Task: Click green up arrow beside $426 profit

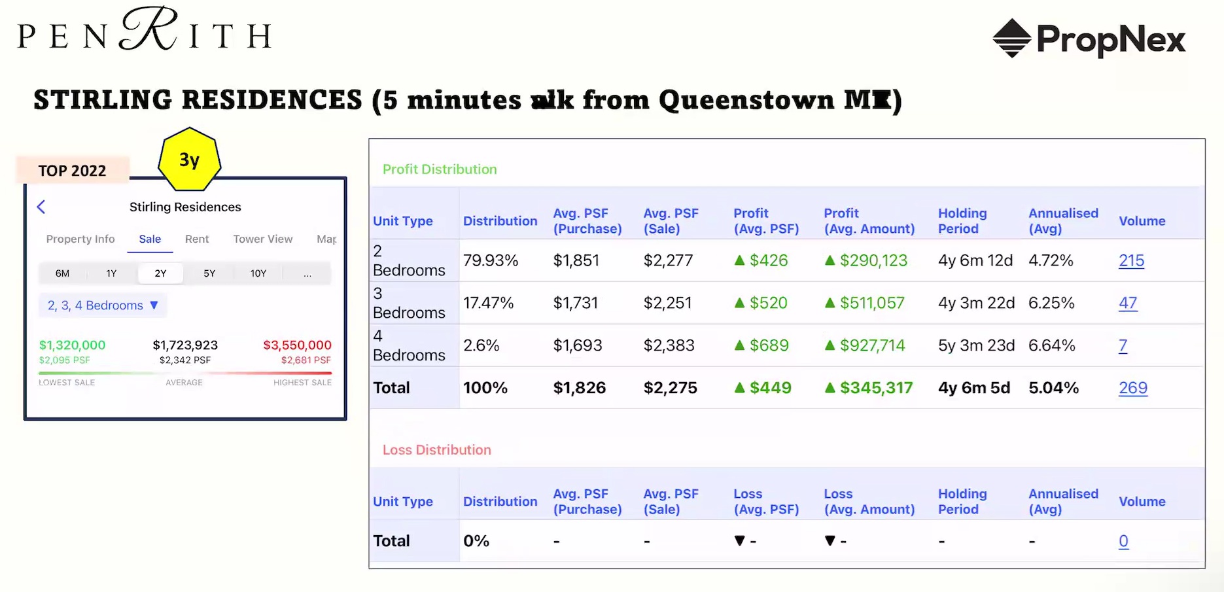Action: pyautogui.click(x=739, y=260)
